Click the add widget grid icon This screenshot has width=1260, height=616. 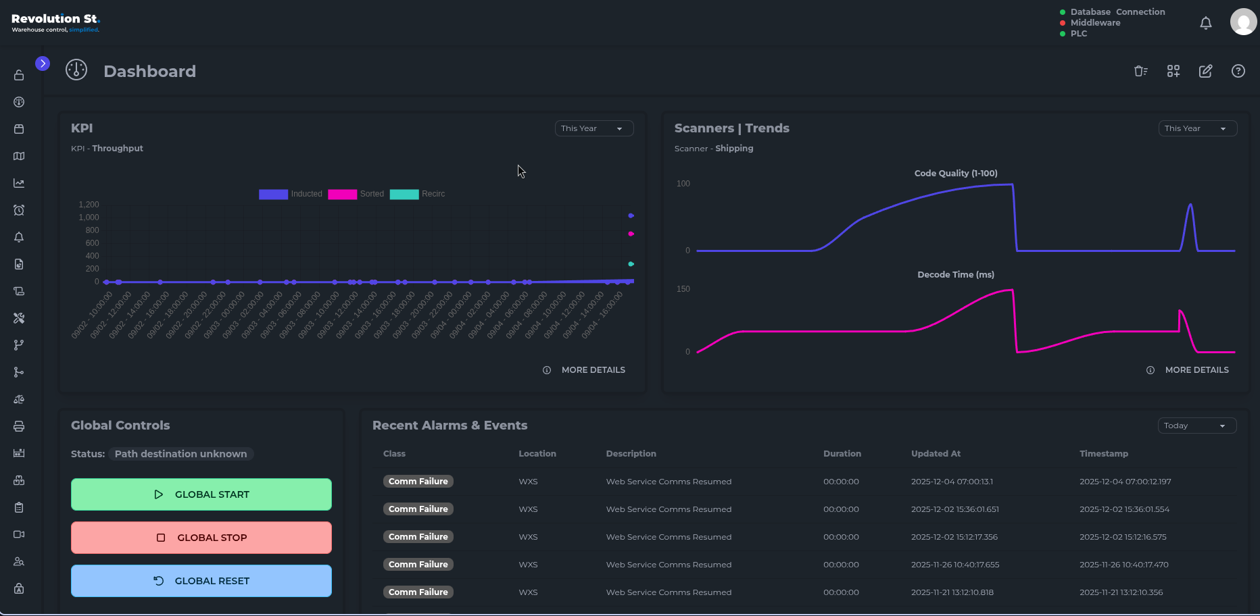tap(1173, 71)
